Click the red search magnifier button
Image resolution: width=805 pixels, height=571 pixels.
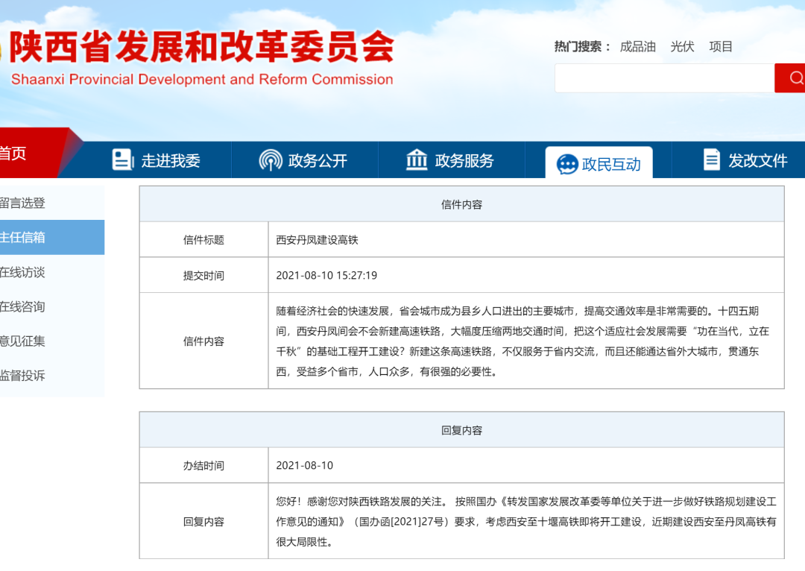pyautogui.click(x=793, y=78)
